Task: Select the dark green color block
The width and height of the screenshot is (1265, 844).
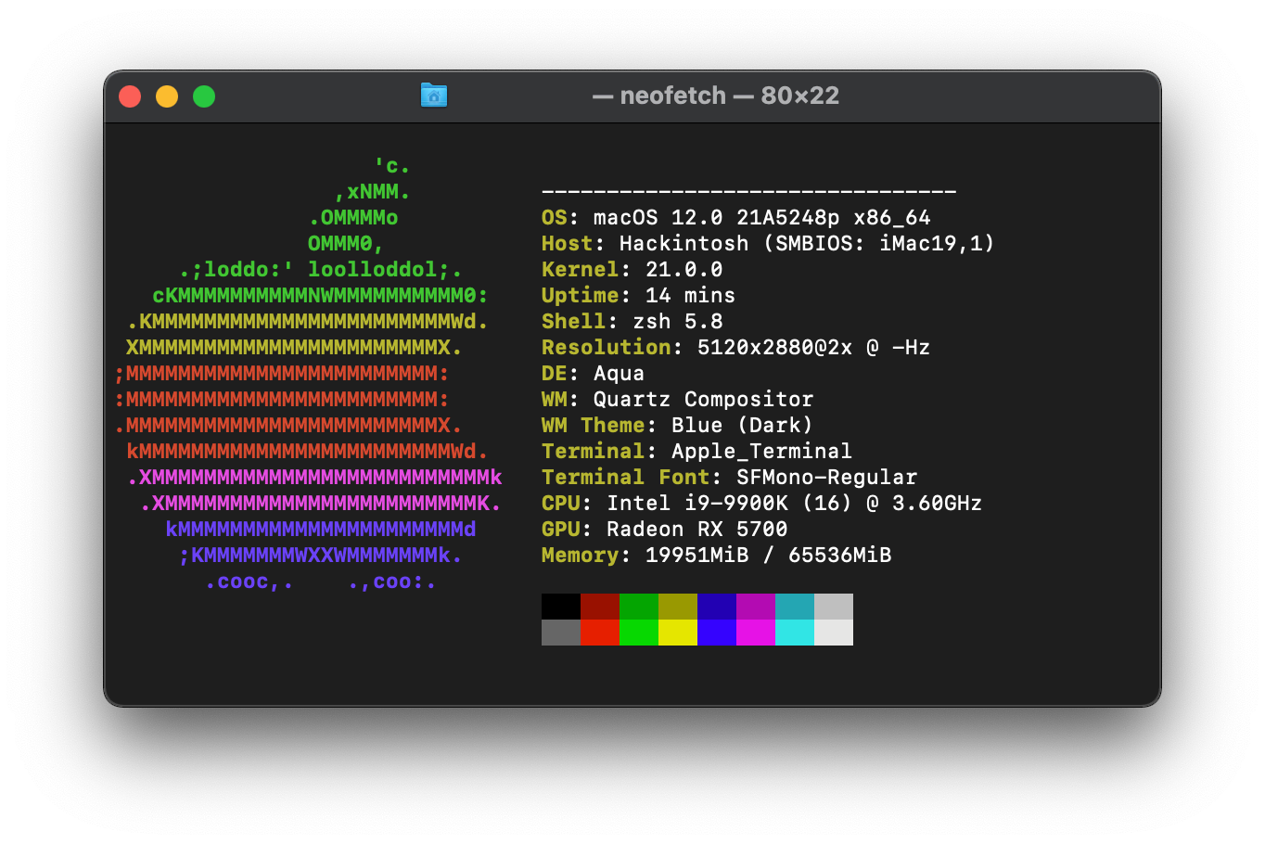Action: (x=639, y=607)
